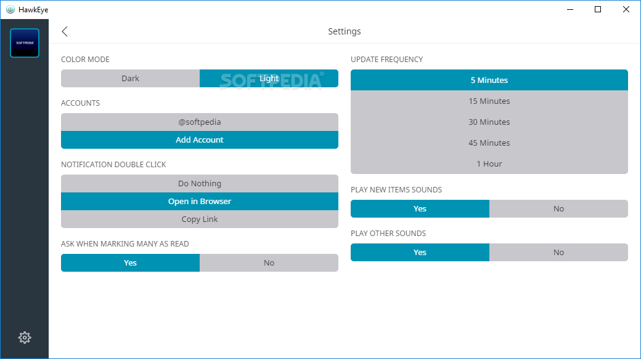The width and height of the screenshot is (641, 359).
Task: Open the Softpedia account avatar in sidebar
Action: 25,43
